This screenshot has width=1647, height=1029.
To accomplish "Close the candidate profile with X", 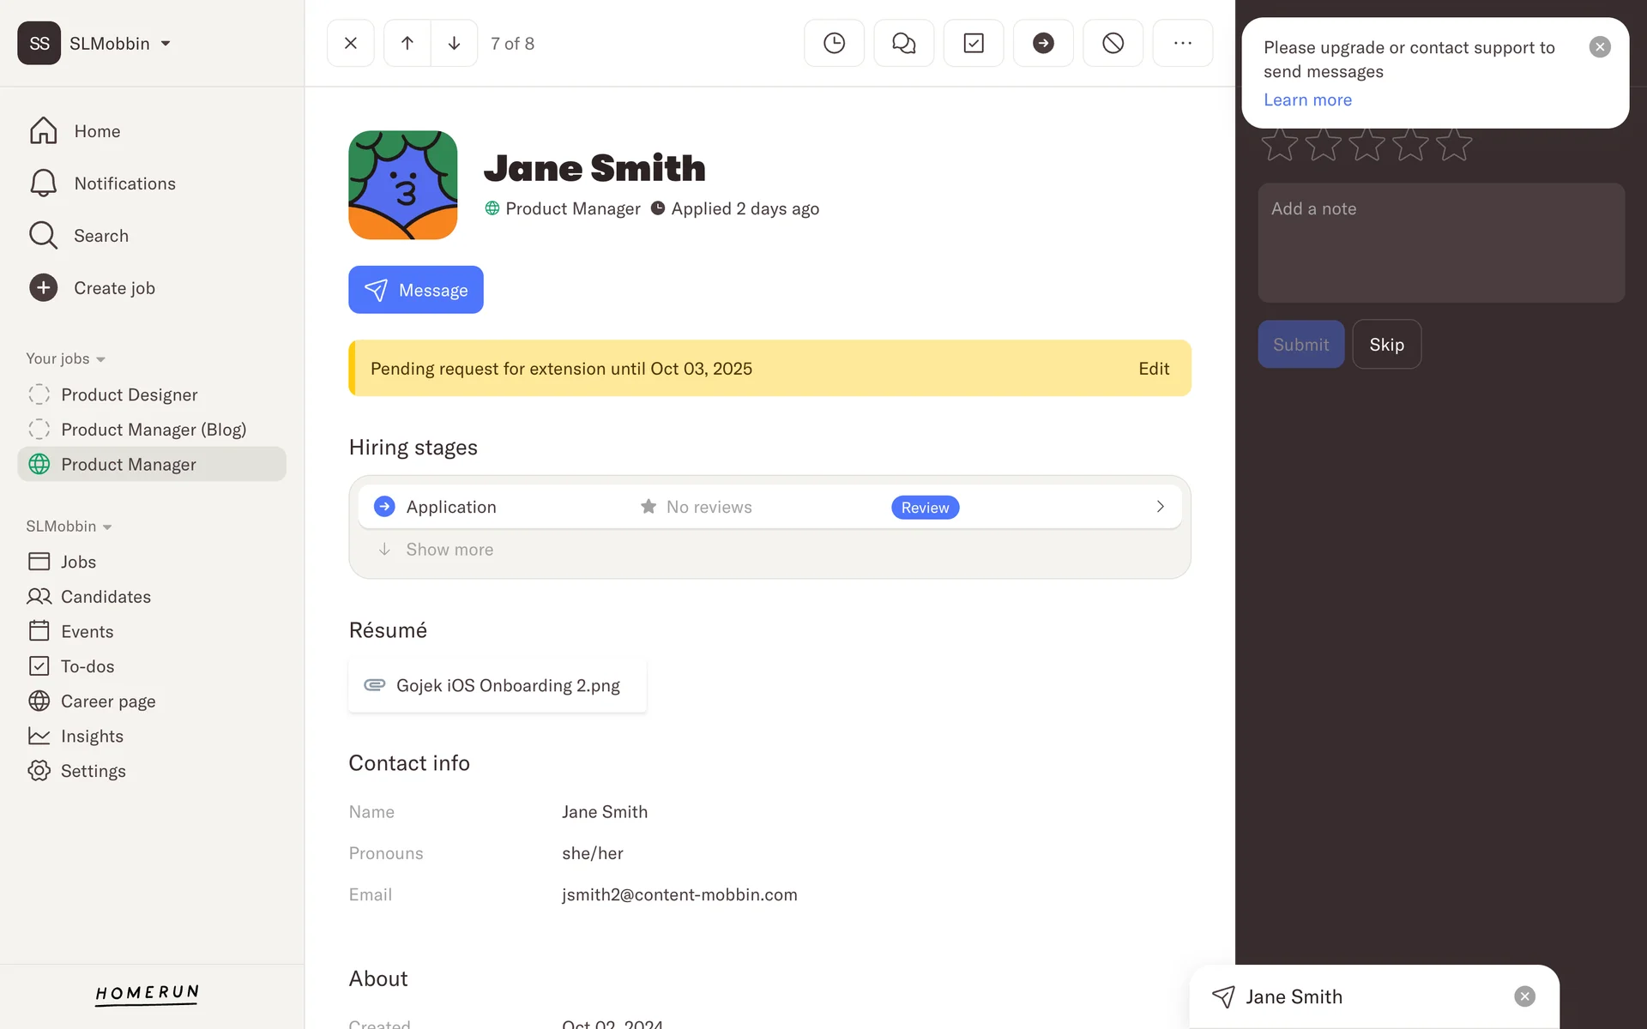I will pyautogui.click(x=351, y=43).
